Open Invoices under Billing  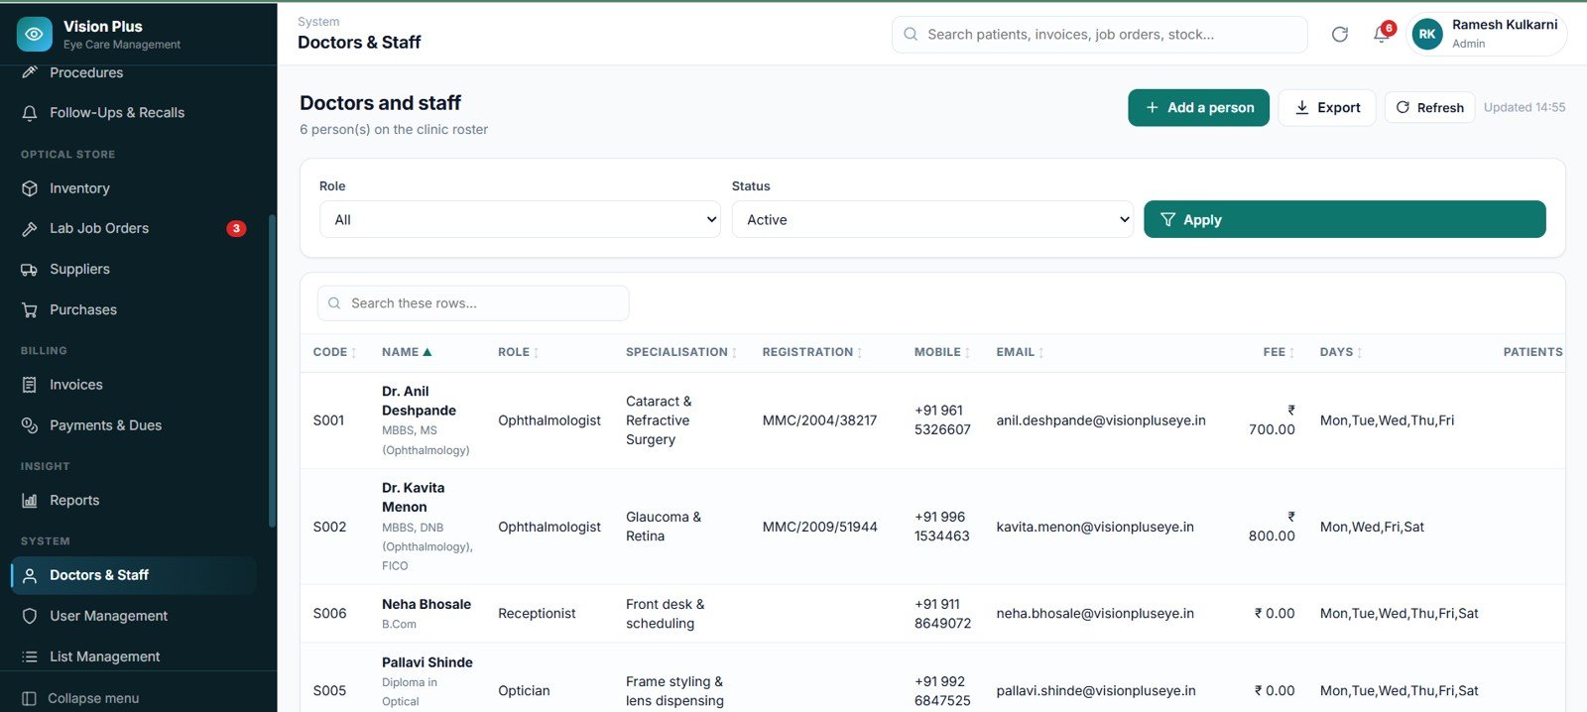click(x=134, y=385)
